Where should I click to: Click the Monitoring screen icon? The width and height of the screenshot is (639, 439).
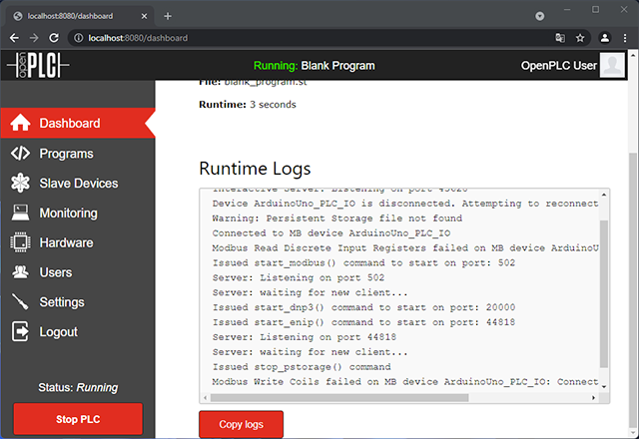20,213
